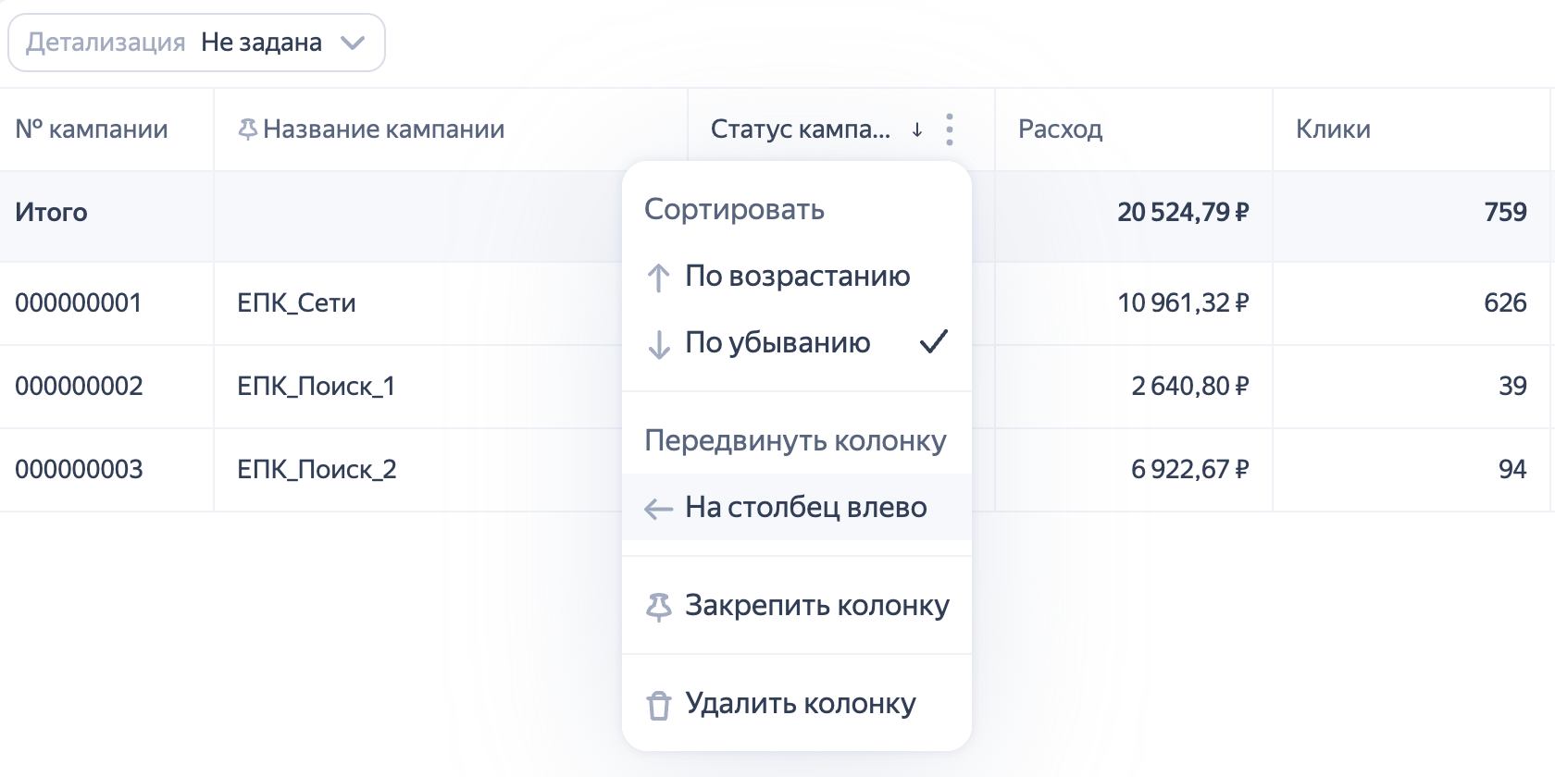The width and height of the screenshot is (1555, 777).
Task: Click the sort arrow in Статус кампании header
Action: pos(917,129)
